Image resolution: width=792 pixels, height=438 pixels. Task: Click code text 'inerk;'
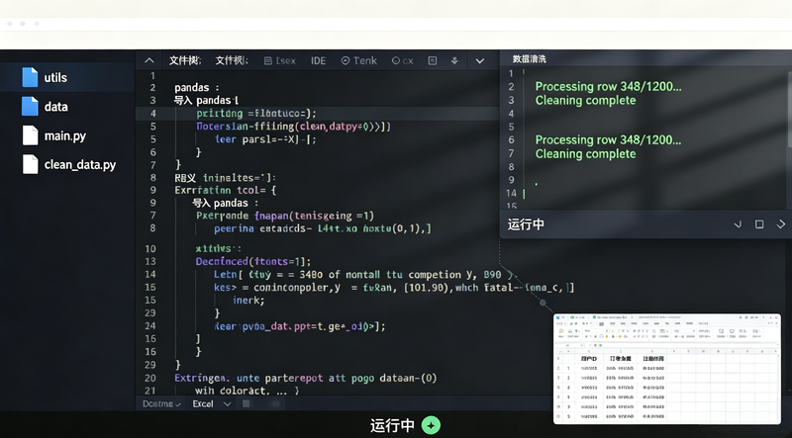pos(248,301)
